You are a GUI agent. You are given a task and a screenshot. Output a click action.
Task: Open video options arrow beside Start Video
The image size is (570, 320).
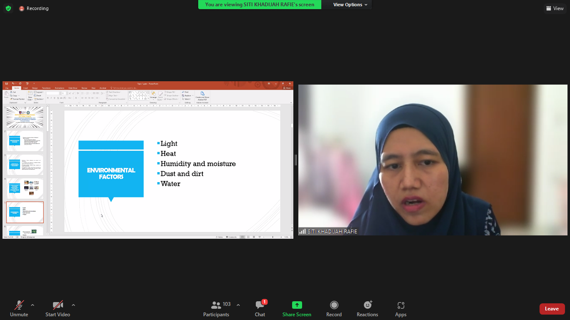pyautogui.click(x=73, y=305)
